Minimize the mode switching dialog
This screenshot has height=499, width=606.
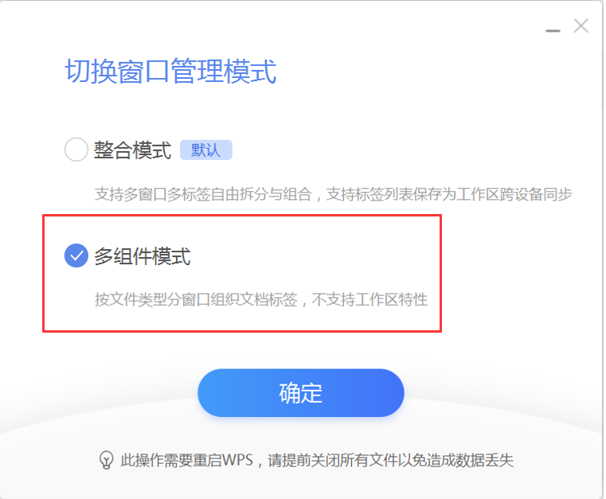(553, 30)
